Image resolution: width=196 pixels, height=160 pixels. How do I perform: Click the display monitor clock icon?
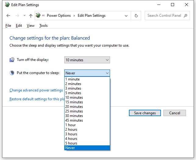tap(12, 60)
